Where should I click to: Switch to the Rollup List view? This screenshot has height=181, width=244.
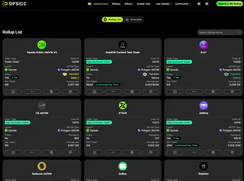(x=112, y=20)
